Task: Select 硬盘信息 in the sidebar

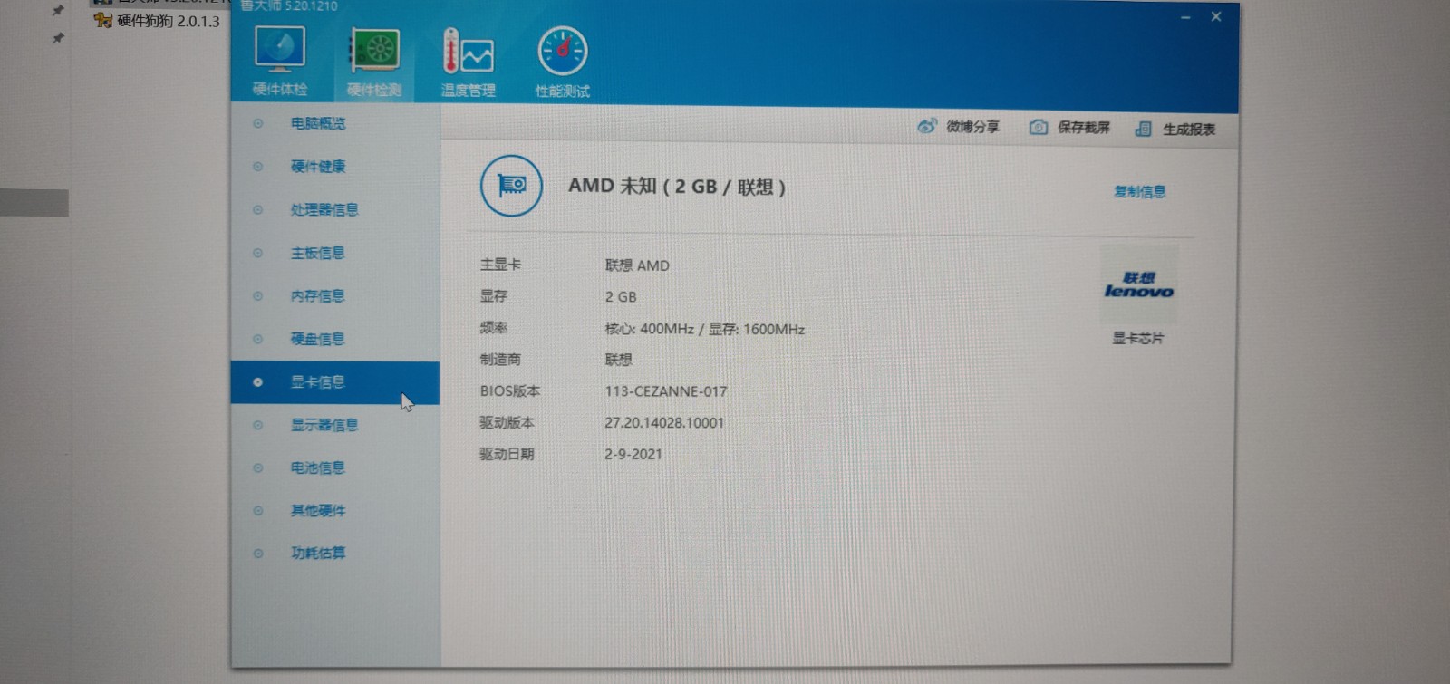Action: (x=335, y=339)
